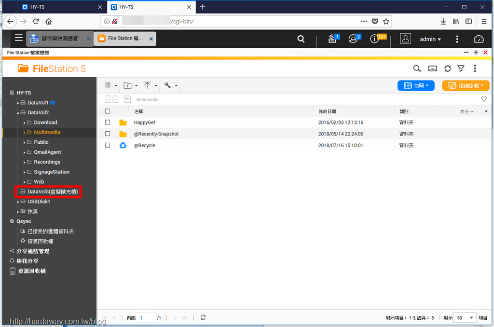The width and height of the screenshot is (494, 327).
Task: Expand the Download folder node
Action: (24, 123)
